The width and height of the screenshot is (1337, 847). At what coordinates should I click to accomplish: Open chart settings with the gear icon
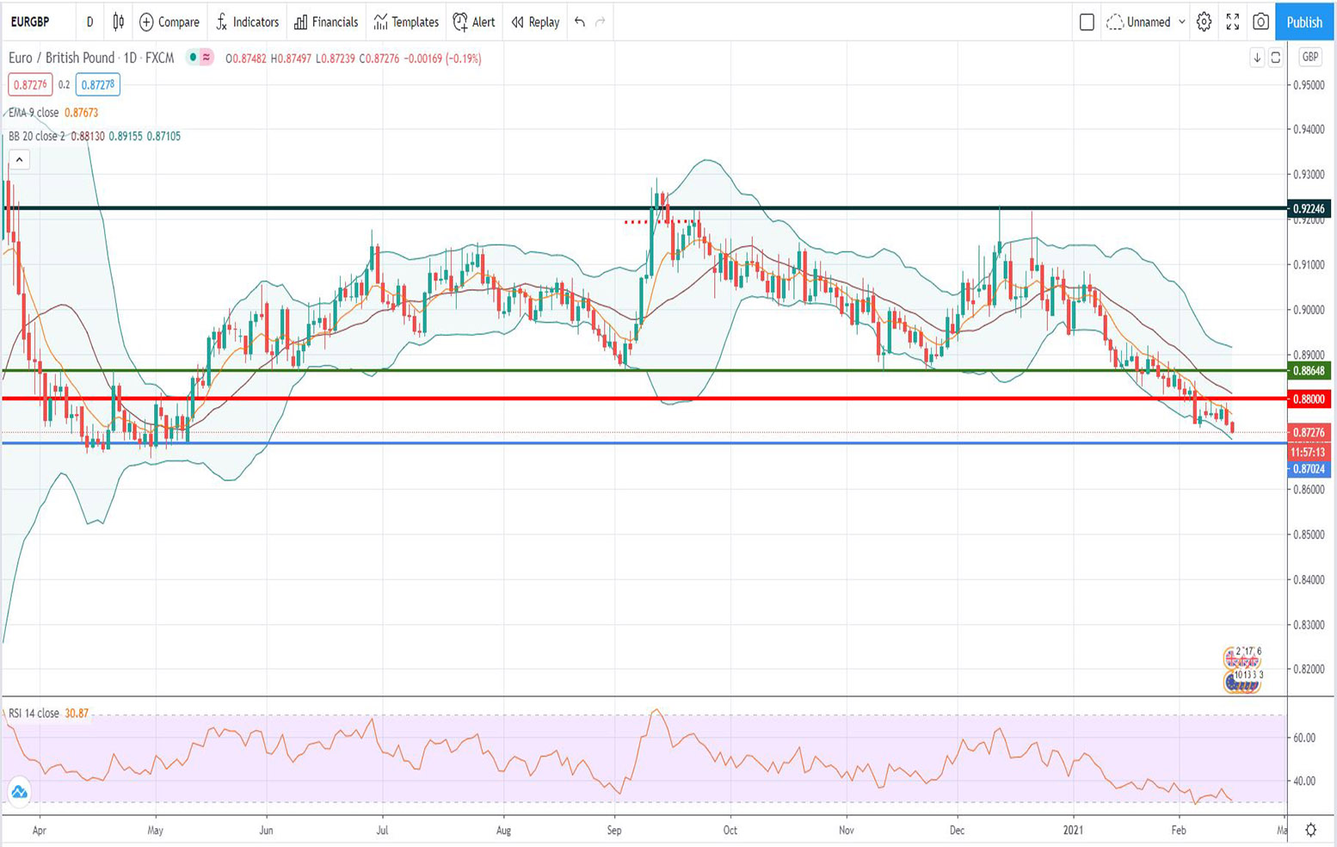(x=1204, y=22)
